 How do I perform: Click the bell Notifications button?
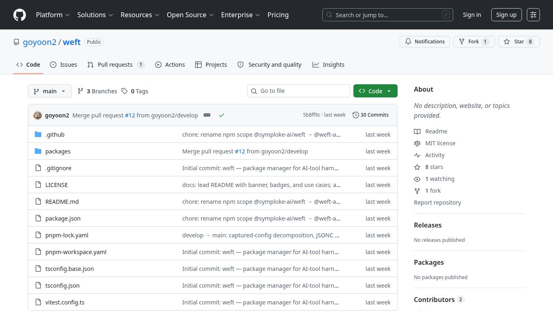tap(425, 42)
